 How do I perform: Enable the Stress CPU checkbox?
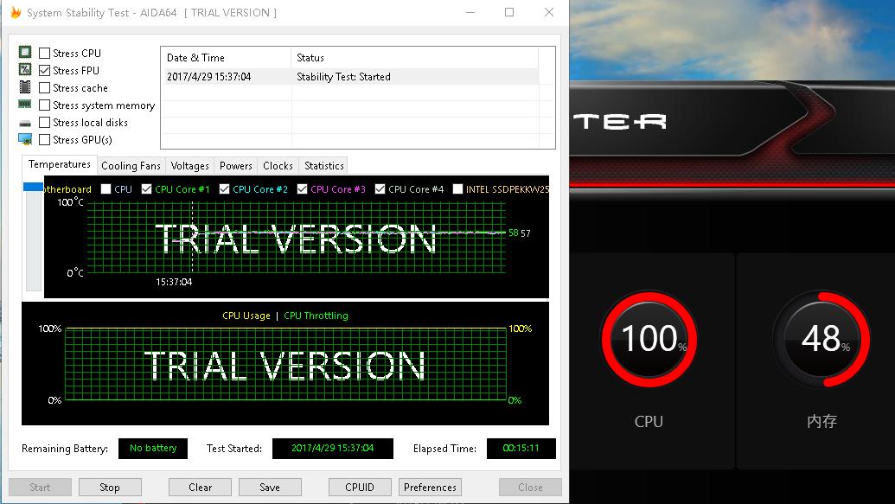pos(45,54)
